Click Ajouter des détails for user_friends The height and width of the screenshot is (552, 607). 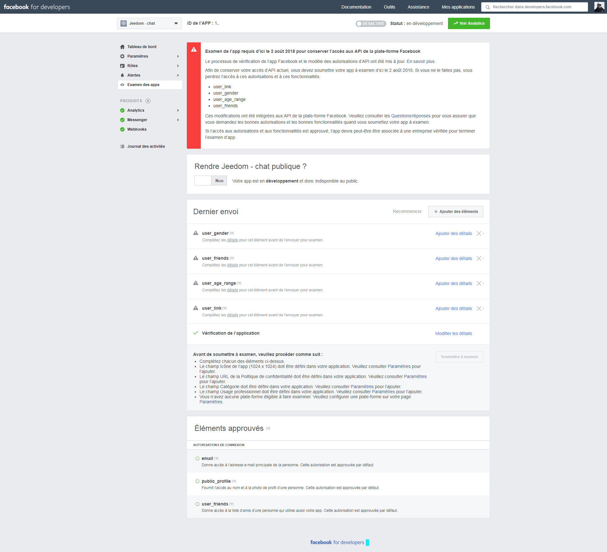(x=454, y=258)
